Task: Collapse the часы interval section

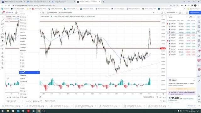Action: [x=38, y=54]
